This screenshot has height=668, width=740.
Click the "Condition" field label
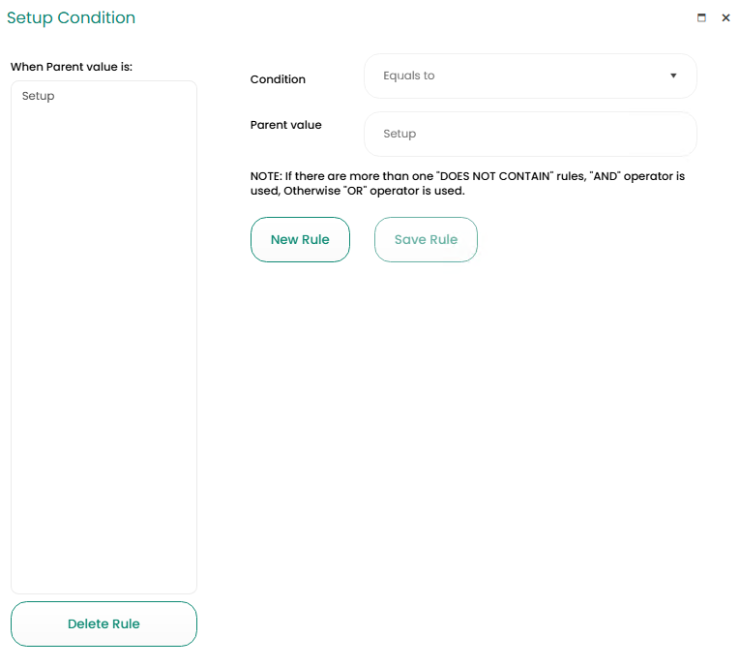click(278, 79)
